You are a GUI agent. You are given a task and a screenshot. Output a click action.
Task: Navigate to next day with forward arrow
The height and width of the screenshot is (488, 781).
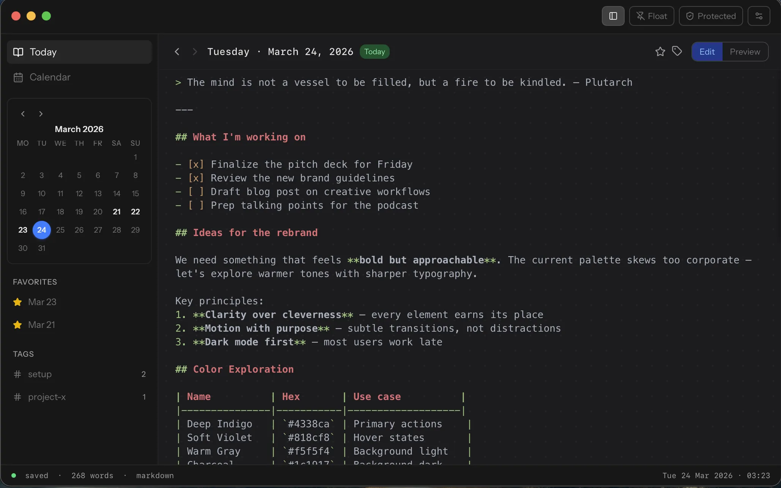(x=194, y=52)
